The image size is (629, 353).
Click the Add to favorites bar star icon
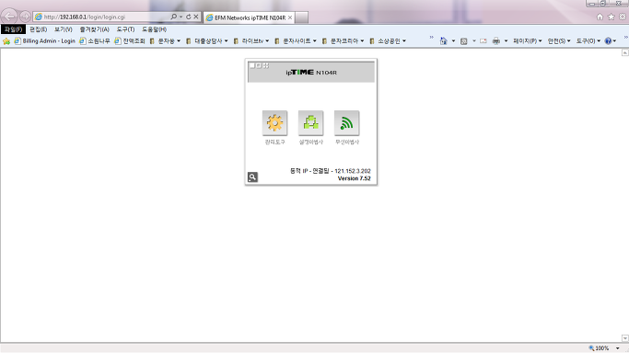pyautogui.click(x=6, y=40)
